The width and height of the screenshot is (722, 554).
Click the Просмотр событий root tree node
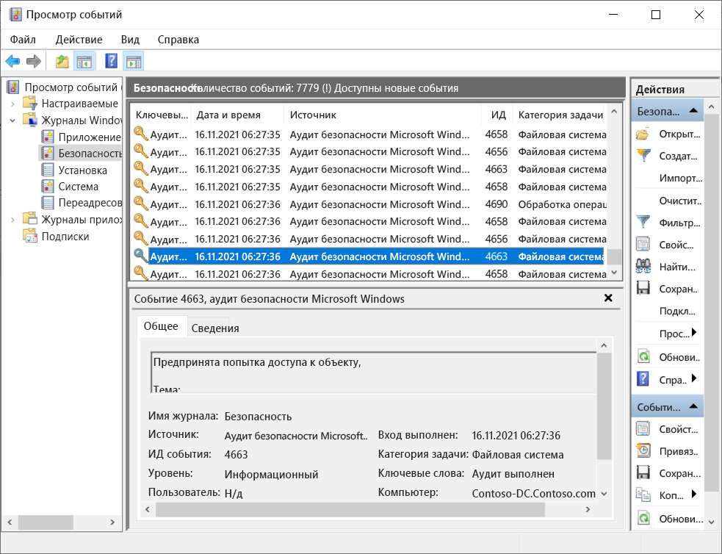pyautogui.click(x=65, y=87)
